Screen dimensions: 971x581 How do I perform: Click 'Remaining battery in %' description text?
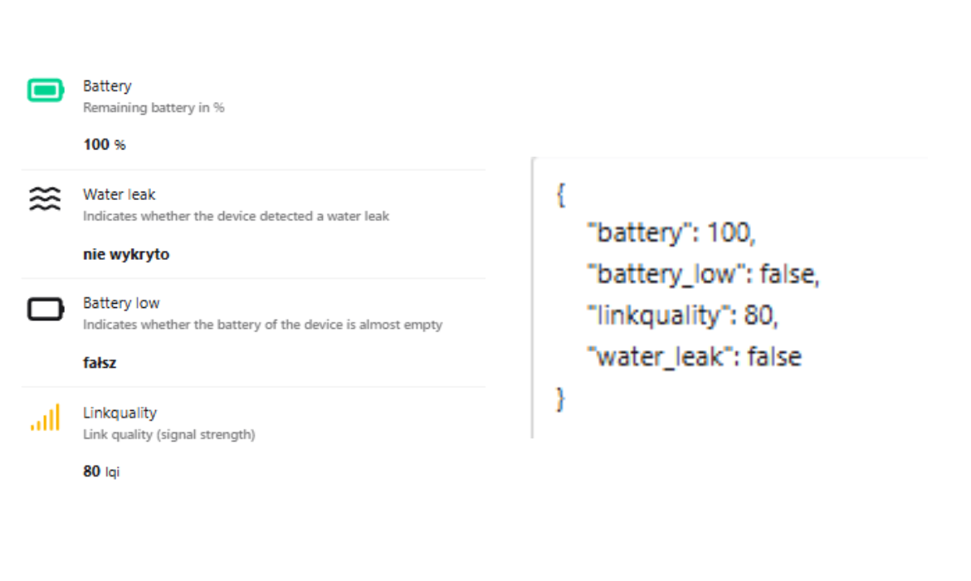[154, 108]
